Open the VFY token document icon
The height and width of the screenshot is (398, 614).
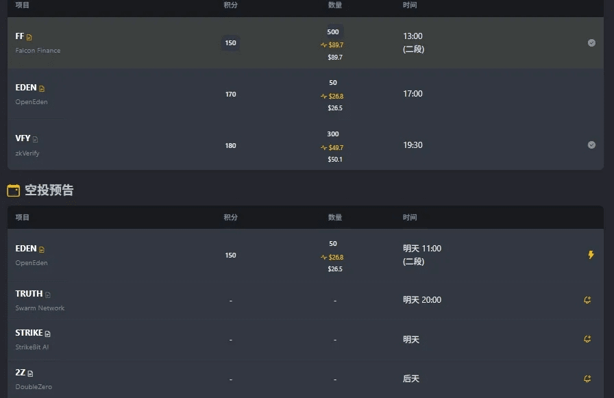(x=36, y=139)
